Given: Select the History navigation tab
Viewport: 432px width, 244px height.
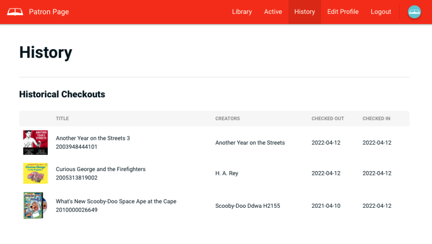Looking at the screenshot, I should 305,12.
